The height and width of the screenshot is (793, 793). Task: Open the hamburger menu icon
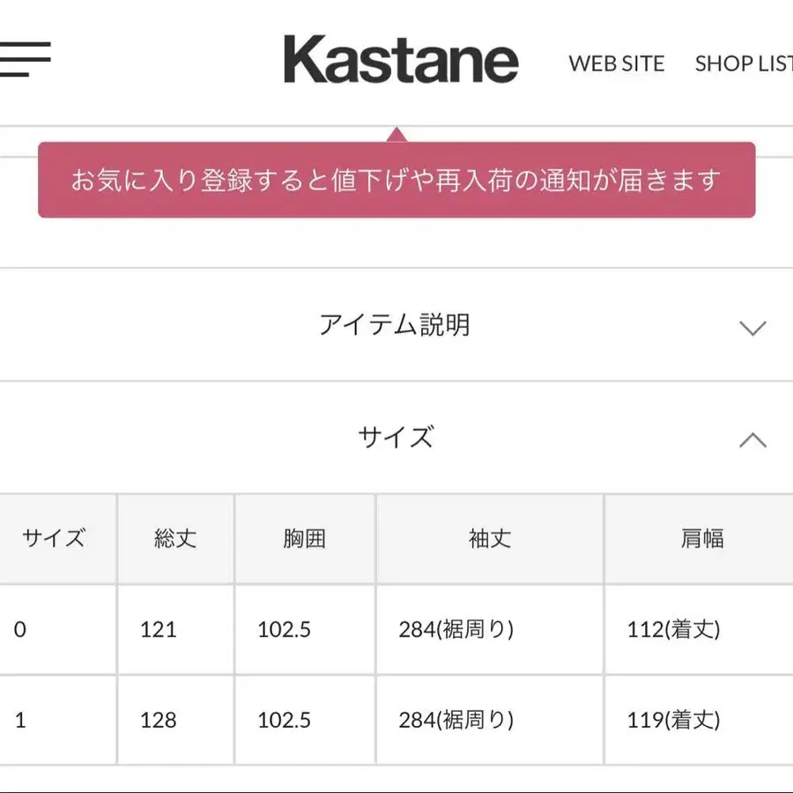point(25,59)
